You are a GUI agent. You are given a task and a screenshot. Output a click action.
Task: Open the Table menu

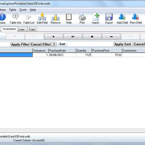(13, 10)
